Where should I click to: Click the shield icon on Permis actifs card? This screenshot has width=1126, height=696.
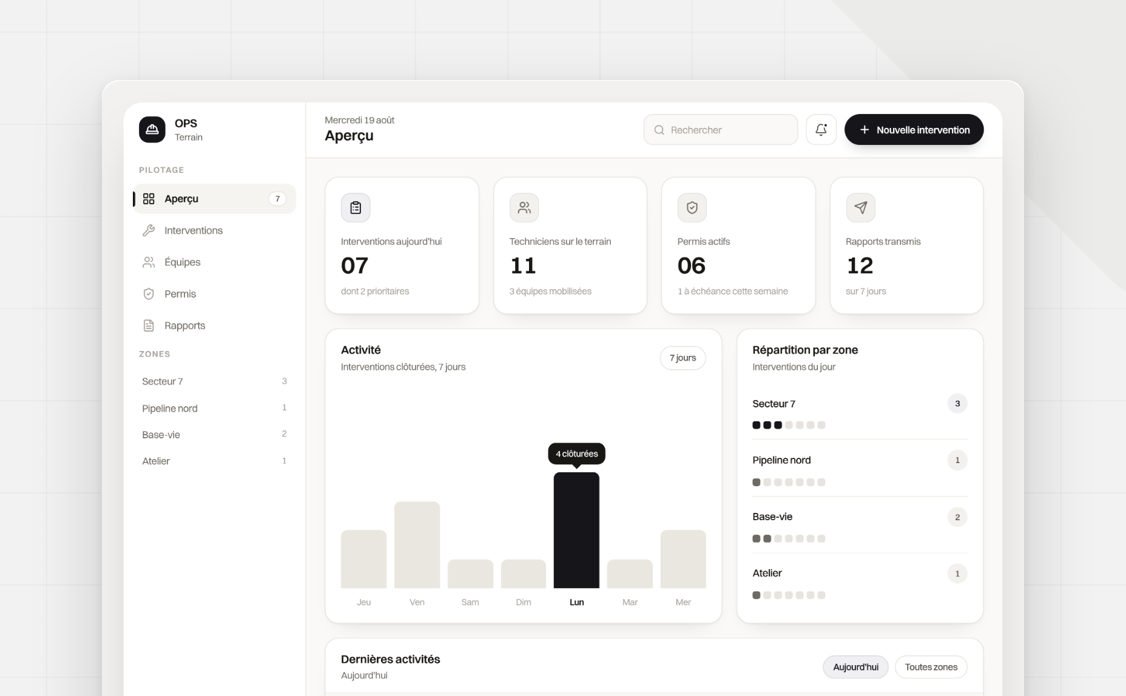click(x=692, y=207)
